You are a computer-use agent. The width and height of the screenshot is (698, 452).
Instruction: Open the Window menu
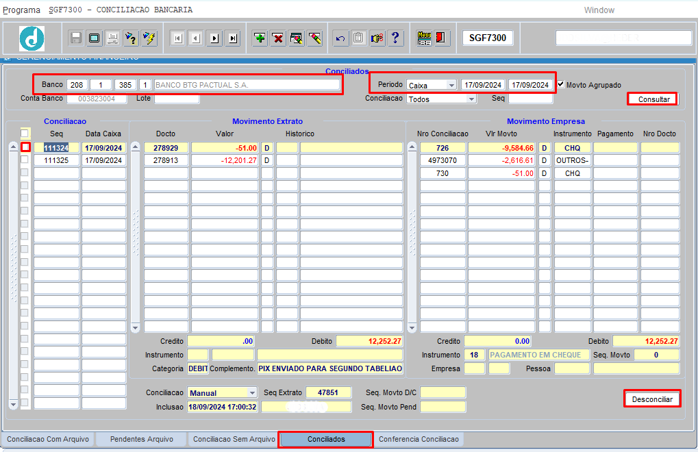599,10
